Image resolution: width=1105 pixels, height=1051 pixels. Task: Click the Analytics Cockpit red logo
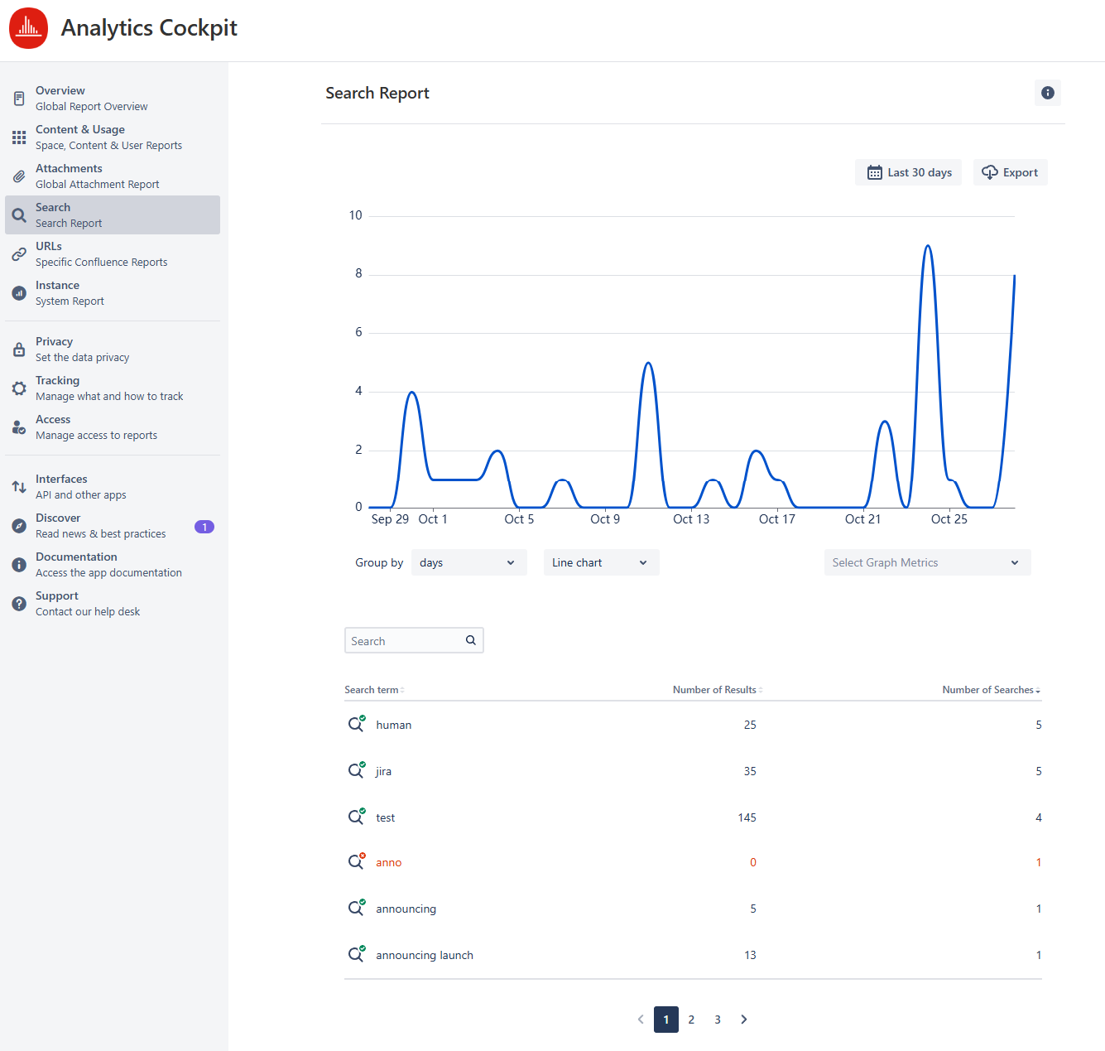pos(29,28)
